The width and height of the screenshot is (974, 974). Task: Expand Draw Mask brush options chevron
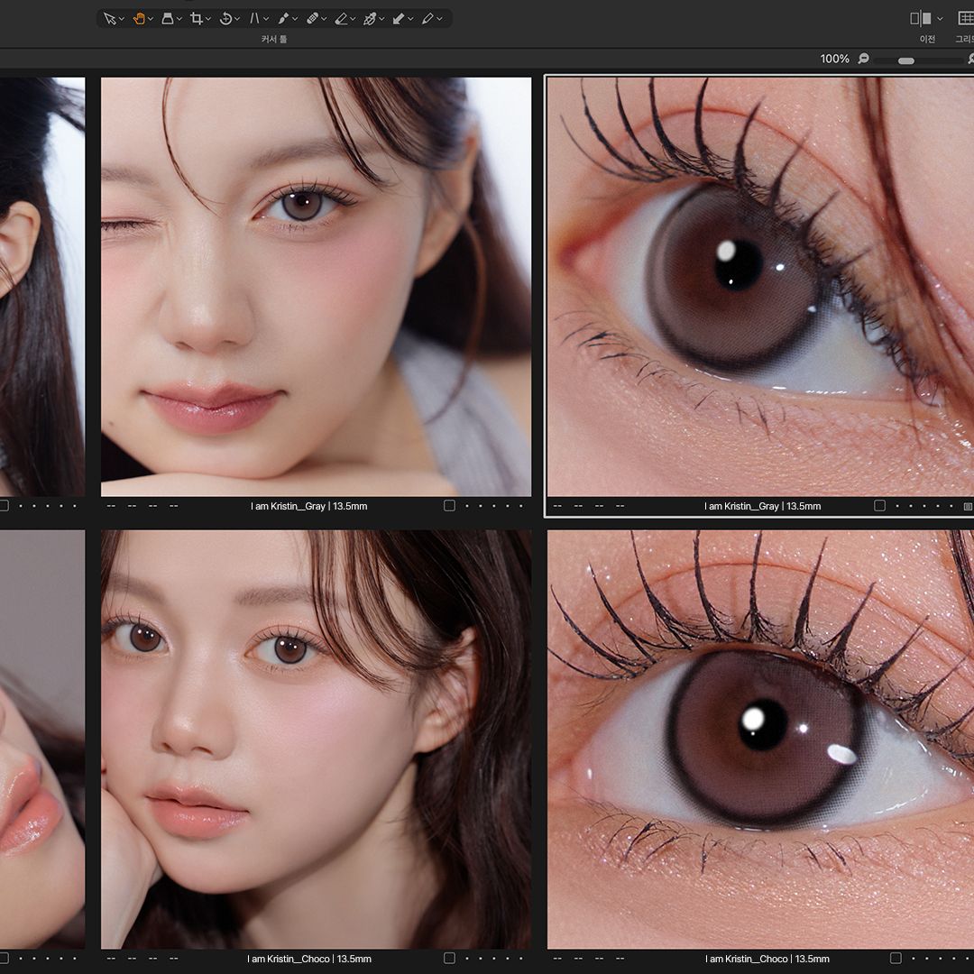[x=295, y=19]
